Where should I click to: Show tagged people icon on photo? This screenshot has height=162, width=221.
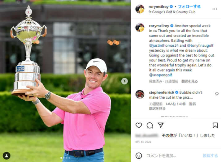[6, 156]
